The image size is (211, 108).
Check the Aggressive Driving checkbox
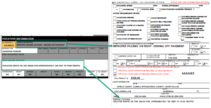coord(116,56)
